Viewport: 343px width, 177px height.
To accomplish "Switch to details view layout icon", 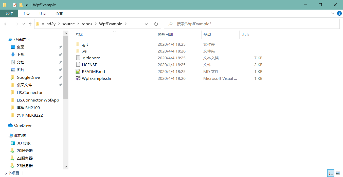I will click(x=331, y=173).
